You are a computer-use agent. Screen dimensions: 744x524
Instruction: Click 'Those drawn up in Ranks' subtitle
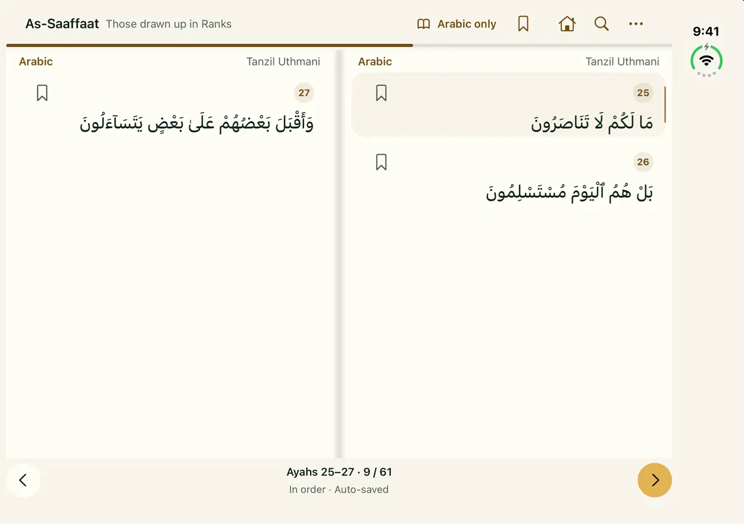[x=168, y=24]
